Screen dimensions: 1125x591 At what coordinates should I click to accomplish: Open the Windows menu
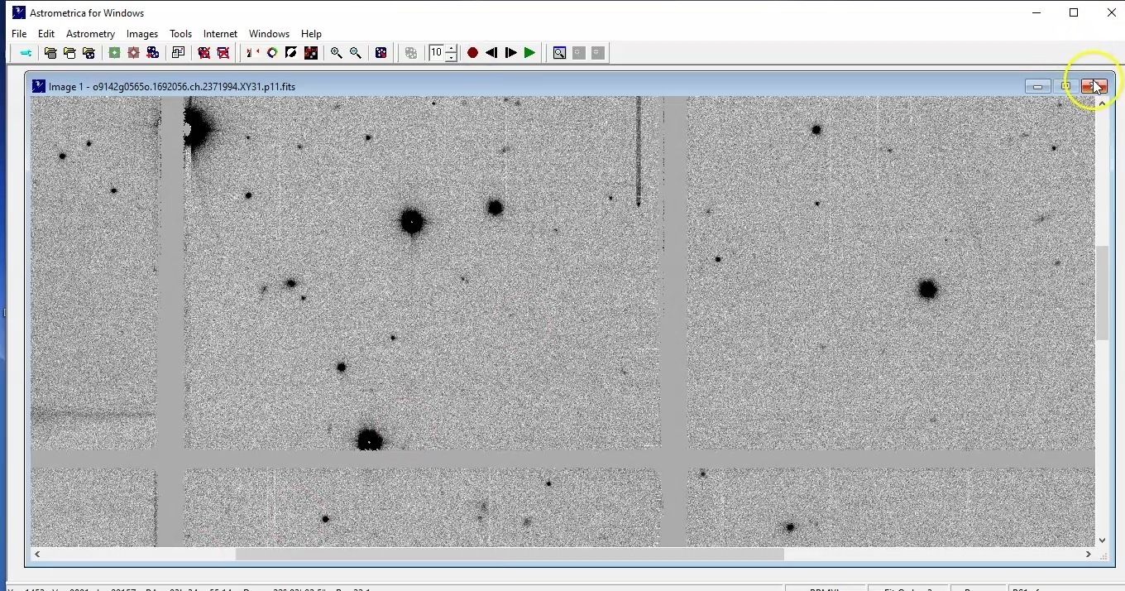click(269, 34)
